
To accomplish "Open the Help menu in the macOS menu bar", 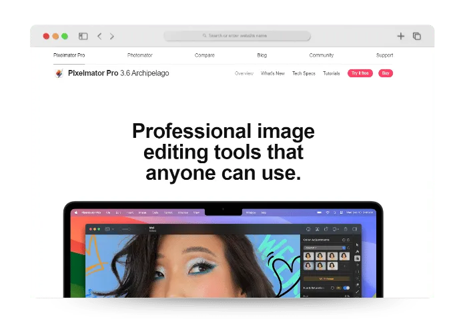I will click(x=264, y=212).
